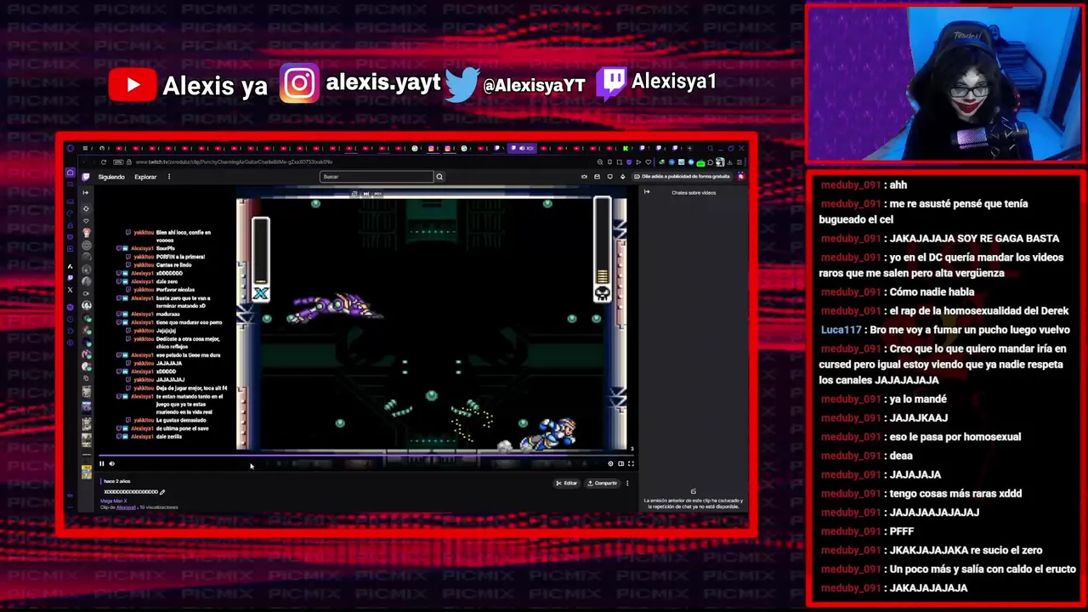The width and height of the screenshot is (1088, 612).
Task: Pause the clip playback
Action: (102, 463)
